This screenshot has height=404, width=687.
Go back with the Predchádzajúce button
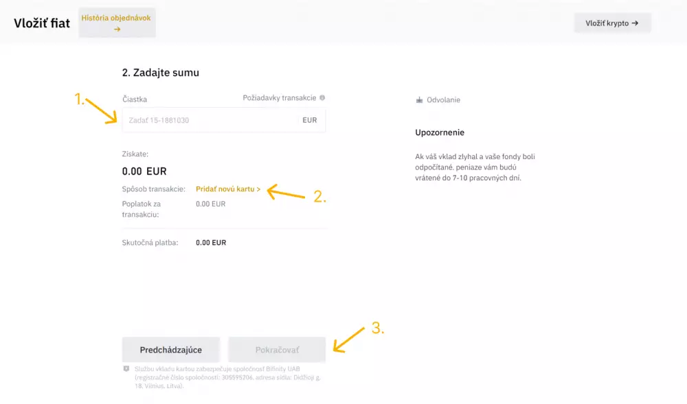171,350
